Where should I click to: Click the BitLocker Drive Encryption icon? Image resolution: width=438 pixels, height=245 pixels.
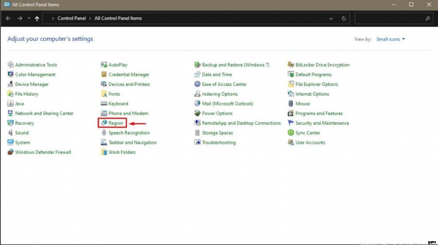click(x=291, y=65)
